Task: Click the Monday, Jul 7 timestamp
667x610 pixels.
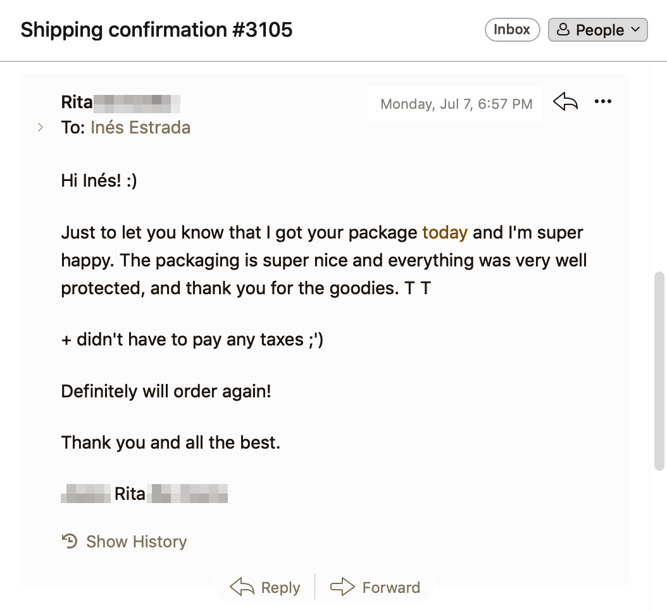Action: pos(456,104)
